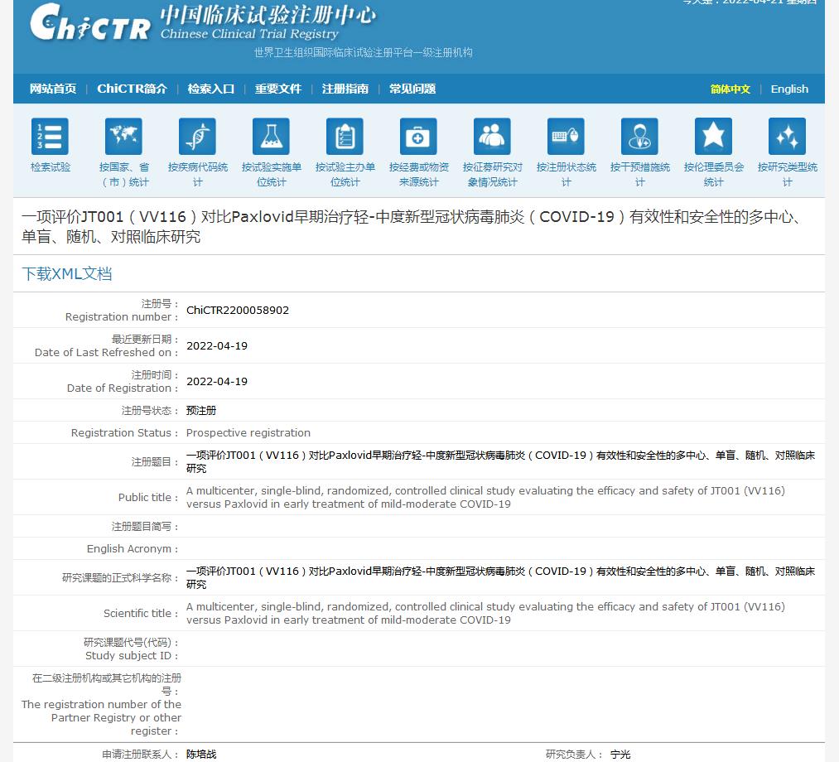Open the keyboard 按注册状态统计 icon
This screenshot has height=762, width=839.
[567, 136]
